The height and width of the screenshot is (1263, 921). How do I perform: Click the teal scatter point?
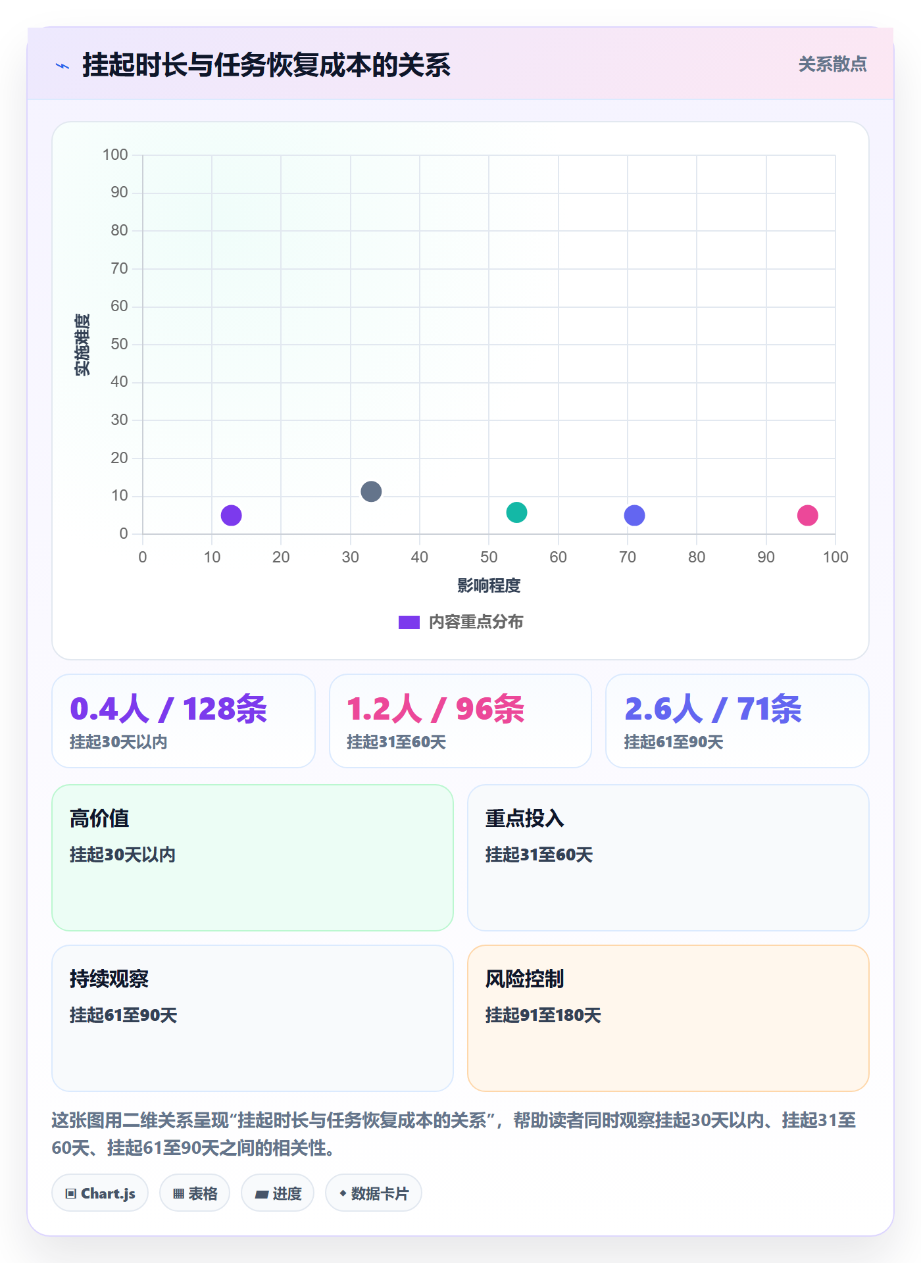pos(516,512)
